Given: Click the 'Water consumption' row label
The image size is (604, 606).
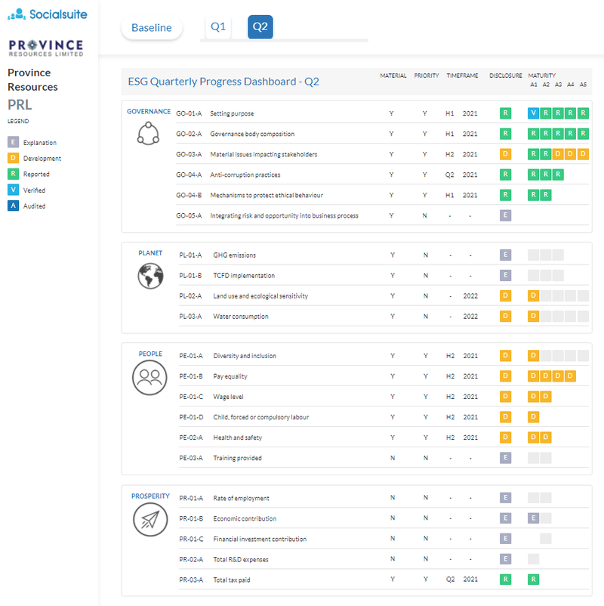Looking at the screenshot, I should (241, 317).
